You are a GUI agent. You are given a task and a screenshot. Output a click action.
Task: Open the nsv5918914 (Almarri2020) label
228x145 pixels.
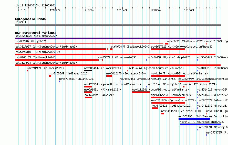click(102, 90)
